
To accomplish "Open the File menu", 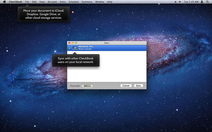I will (x=27, y=2).
